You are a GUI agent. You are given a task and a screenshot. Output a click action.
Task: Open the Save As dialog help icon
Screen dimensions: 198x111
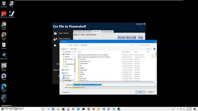click(x=154, y=49)
